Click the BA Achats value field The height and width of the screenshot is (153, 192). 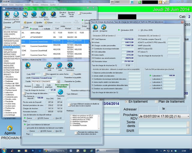[127, 42]
